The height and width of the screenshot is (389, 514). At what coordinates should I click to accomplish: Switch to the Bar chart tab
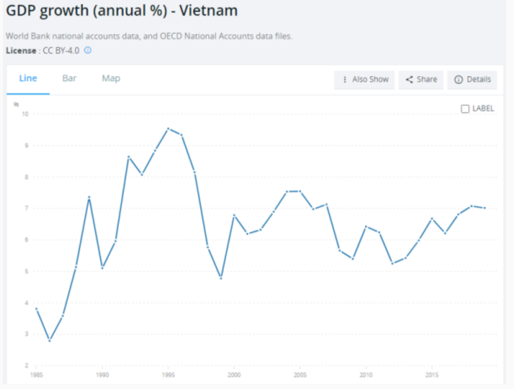click(70, 78)
